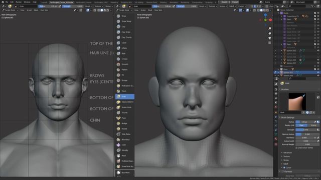Toggle the Cursor panel checkbox

point(284,167)
